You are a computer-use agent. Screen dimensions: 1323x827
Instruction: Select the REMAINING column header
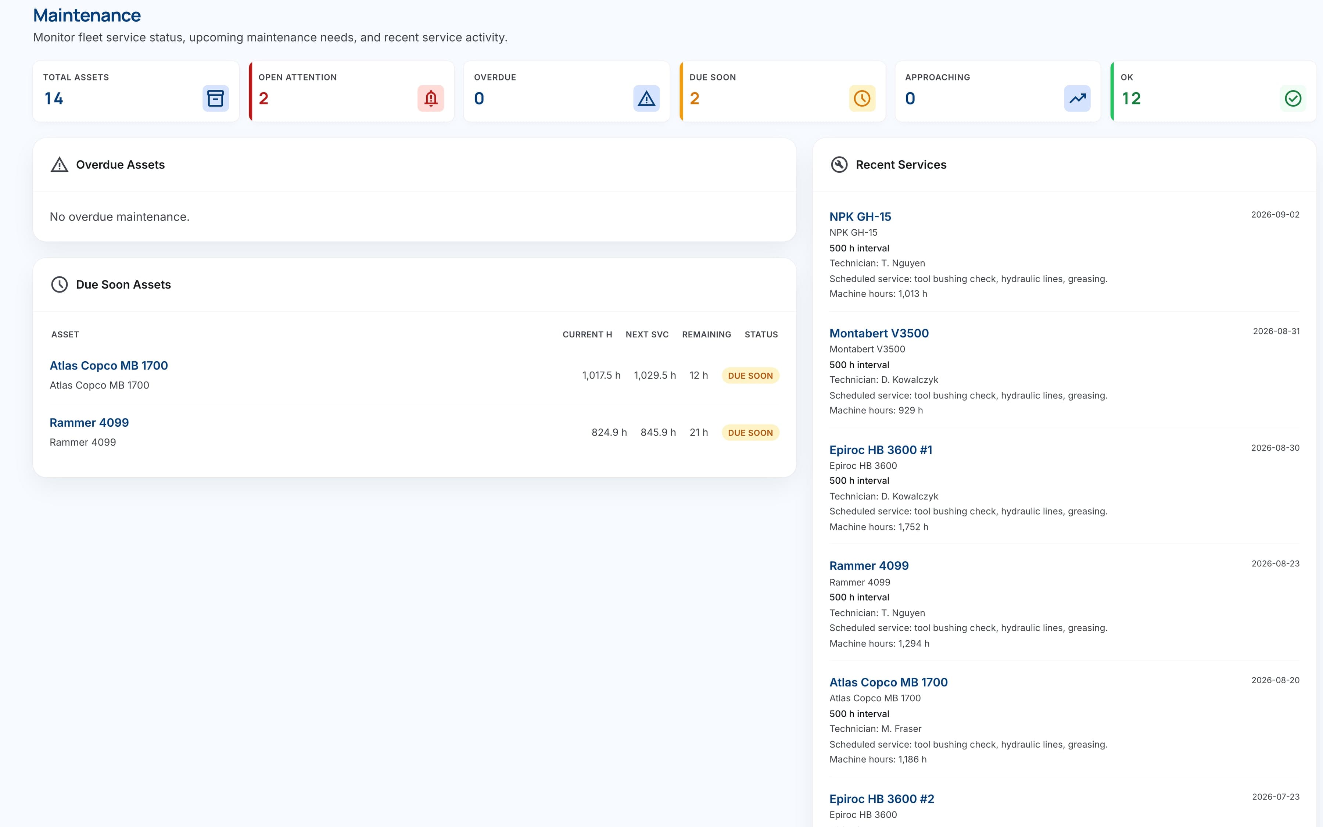[706, 334]
